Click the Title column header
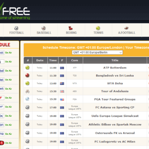The height and width of the screenshot is (149, 149). click(115, 60)
